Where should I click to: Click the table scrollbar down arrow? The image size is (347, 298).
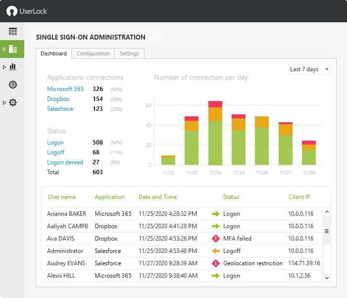327,278
